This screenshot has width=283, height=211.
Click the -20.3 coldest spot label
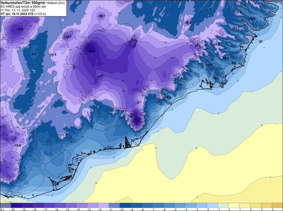(137, 119)
